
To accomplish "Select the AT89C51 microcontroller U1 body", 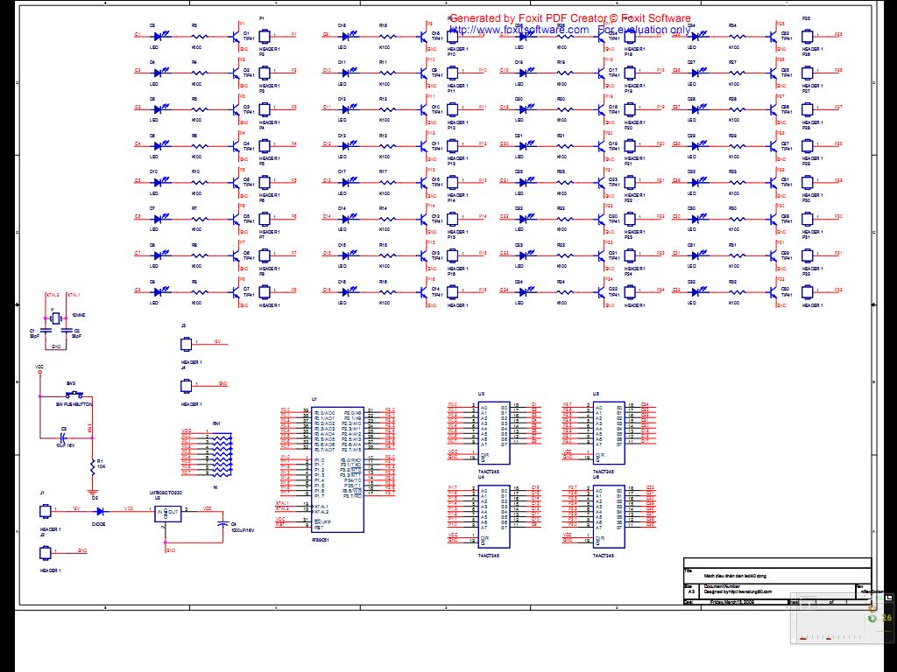I will tap(337, 470).
